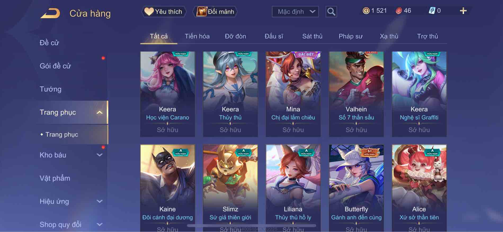The width and height of the screenshot is (503, 232).
Task: Go to Tướng in sidebar
Action: pyautogui.click(x=51, y=89)
